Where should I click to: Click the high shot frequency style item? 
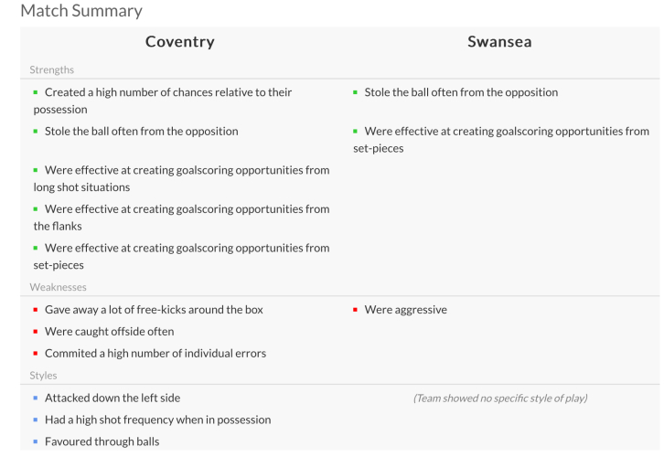(x=157, y=420)
